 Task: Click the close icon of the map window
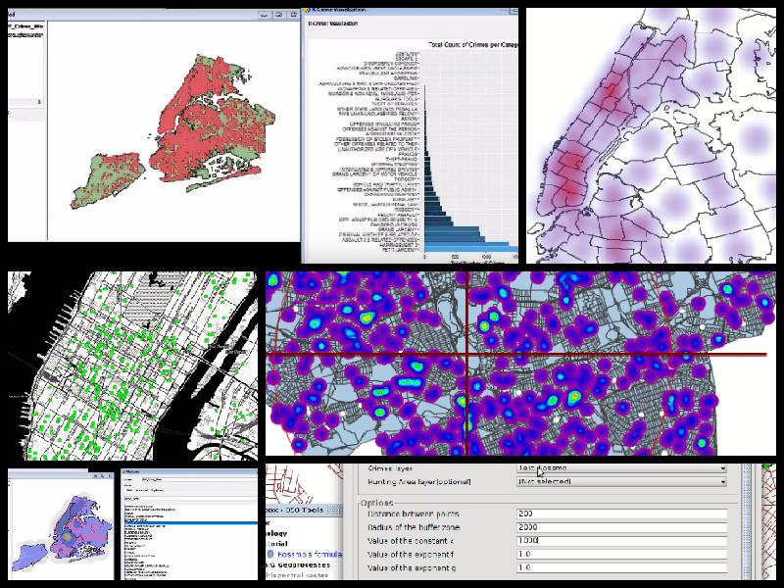click(292, 16)
